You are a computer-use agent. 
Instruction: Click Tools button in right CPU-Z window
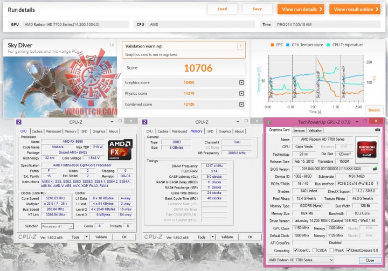[x=202, y=237]
